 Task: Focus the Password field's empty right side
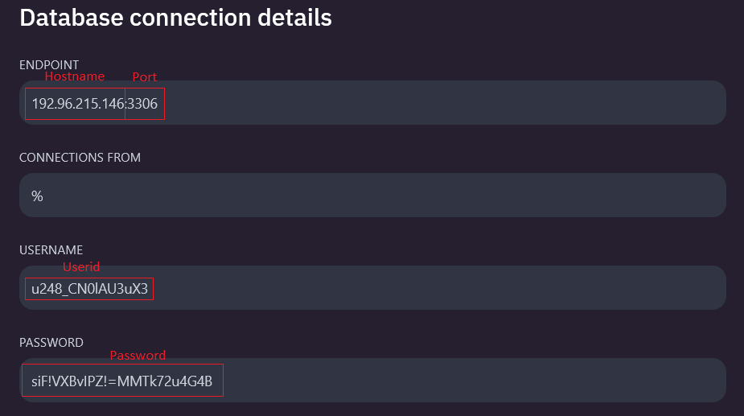tap(475, 381)
